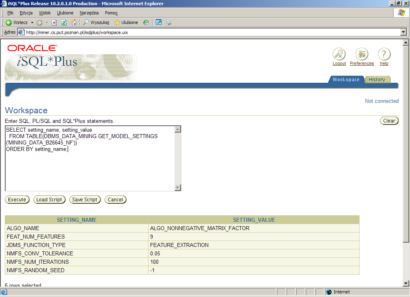Click the Back (Wstecz) arrow icon
This screenshot has width=410, height=297.
[x=9, y=22]
